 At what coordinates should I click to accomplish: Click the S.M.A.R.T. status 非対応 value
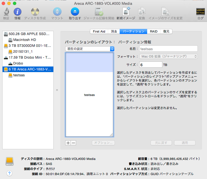(x=155, y=169)
